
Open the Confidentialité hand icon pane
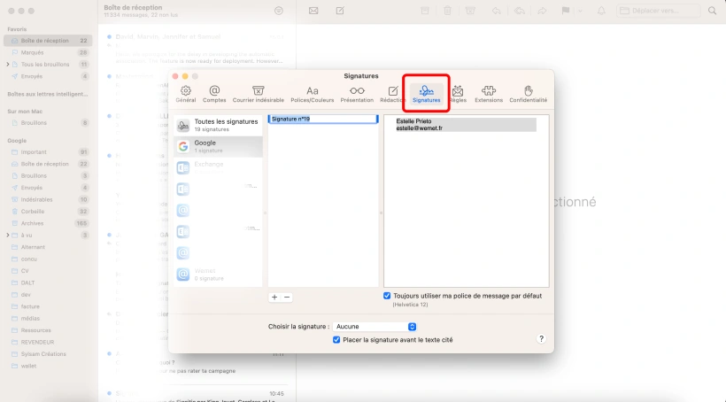(528, 94)
